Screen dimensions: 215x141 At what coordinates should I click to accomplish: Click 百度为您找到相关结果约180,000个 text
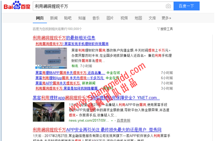point(57,29)
